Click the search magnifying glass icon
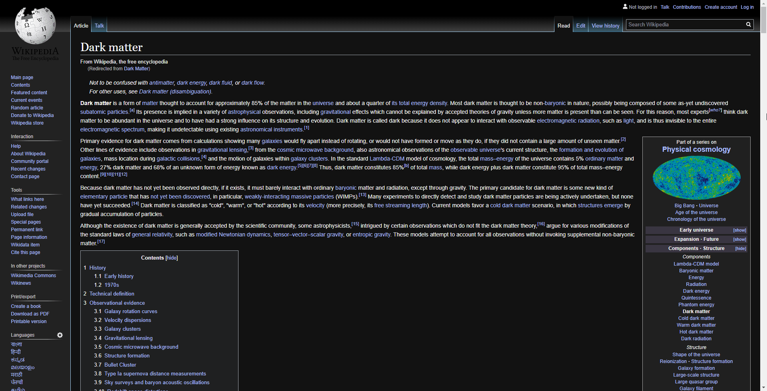This screenshot has height=391, width=767. [748, 24]
